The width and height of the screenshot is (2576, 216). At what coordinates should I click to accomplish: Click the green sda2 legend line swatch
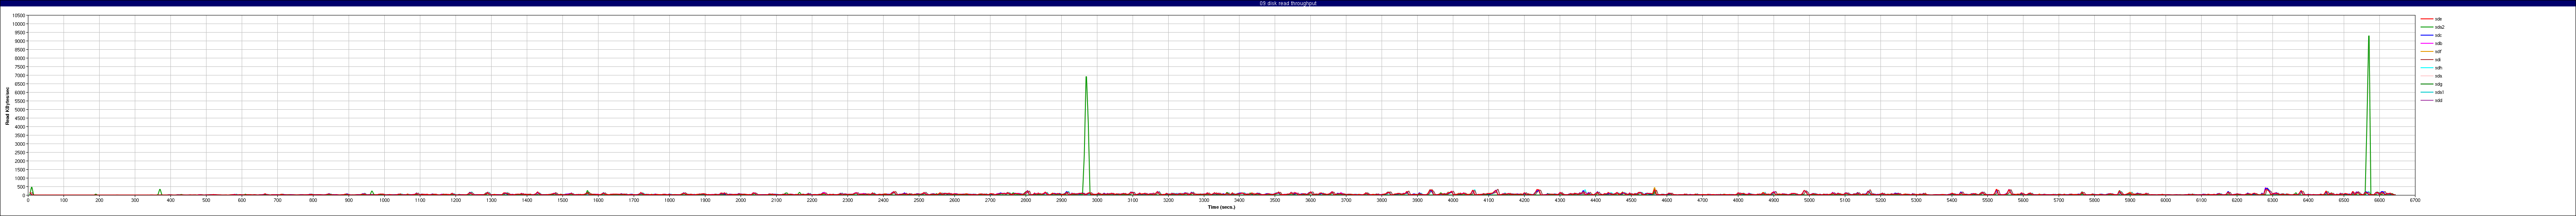2426,27
